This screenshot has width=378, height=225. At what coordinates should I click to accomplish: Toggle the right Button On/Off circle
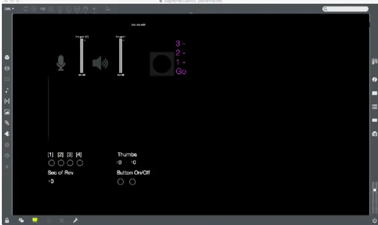coord(132,181)
